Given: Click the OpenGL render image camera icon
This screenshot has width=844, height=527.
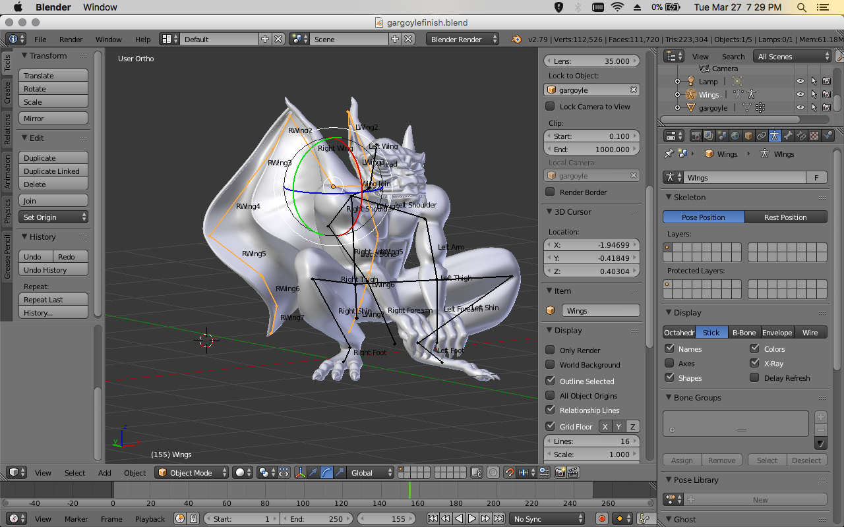Looking at the screenshot, I should [x=560, y=472].
